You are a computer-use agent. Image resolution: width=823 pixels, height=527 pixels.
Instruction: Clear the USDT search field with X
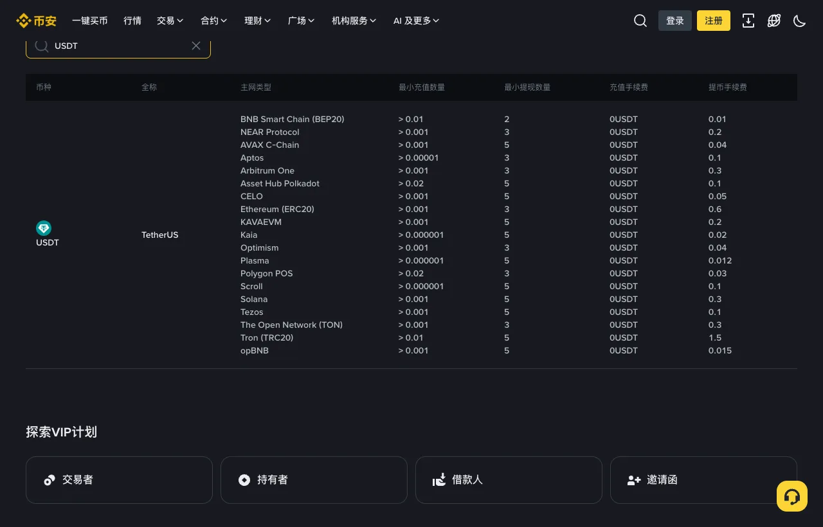pos(196,46)
